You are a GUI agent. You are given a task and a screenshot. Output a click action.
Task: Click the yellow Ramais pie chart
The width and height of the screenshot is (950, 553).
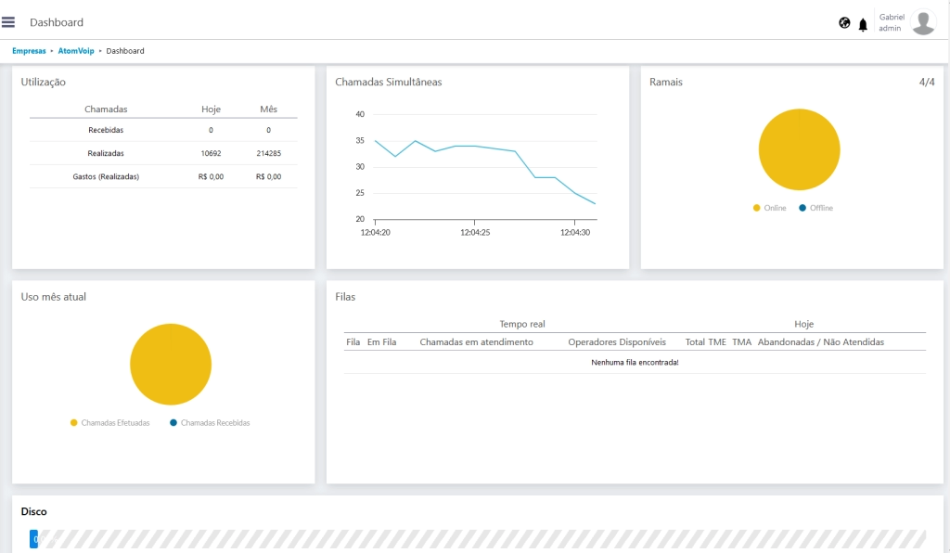click(x=799, y=149)
